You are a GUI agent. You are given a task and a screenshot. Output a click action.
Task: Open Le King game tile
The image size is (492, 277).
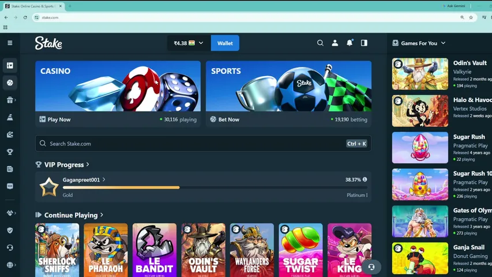coord(350,250)
